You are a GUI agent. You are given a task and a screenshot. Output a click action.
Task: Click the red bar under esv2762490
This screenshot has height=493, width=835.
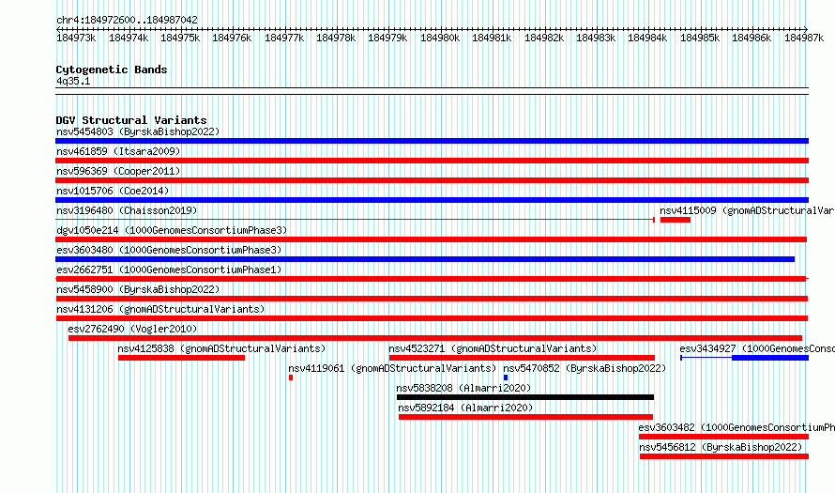click(435, 338)
